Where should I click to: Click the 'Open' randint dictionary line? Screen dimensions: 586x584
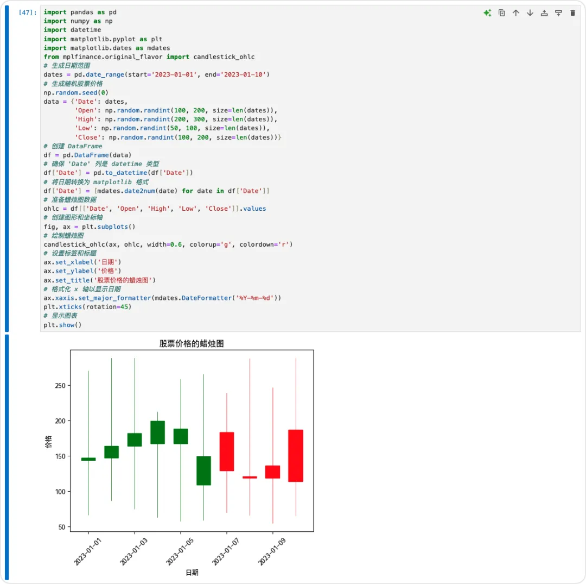pyautogui.click(x=176, y=111)
